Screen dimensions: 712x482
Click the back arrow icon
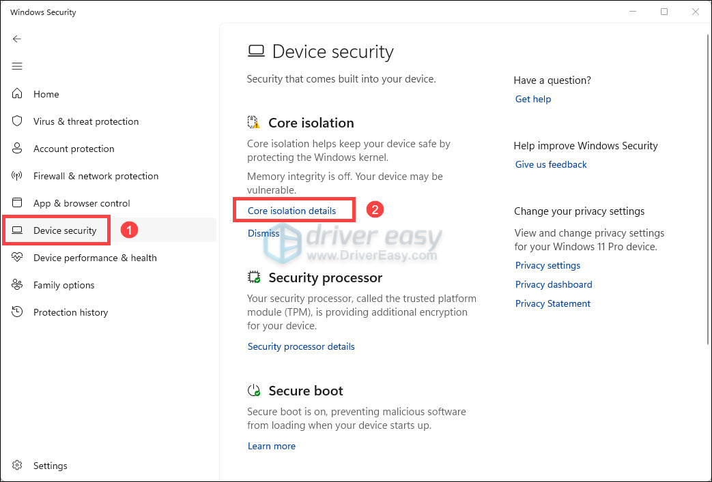(x=17, y=39)
